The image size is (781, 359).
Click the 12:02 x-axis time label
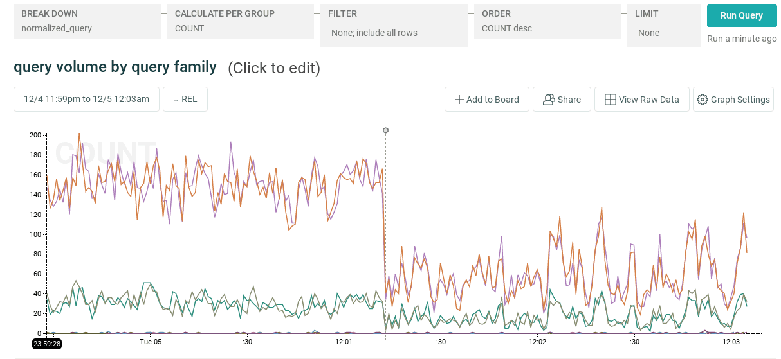coord(537,342)
